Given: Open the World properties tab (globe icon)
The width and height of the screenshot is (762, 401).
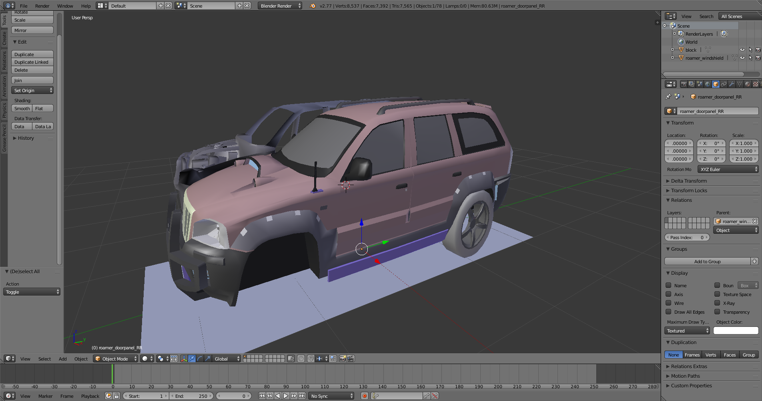Looking at the screenshot, I should 708,84.
